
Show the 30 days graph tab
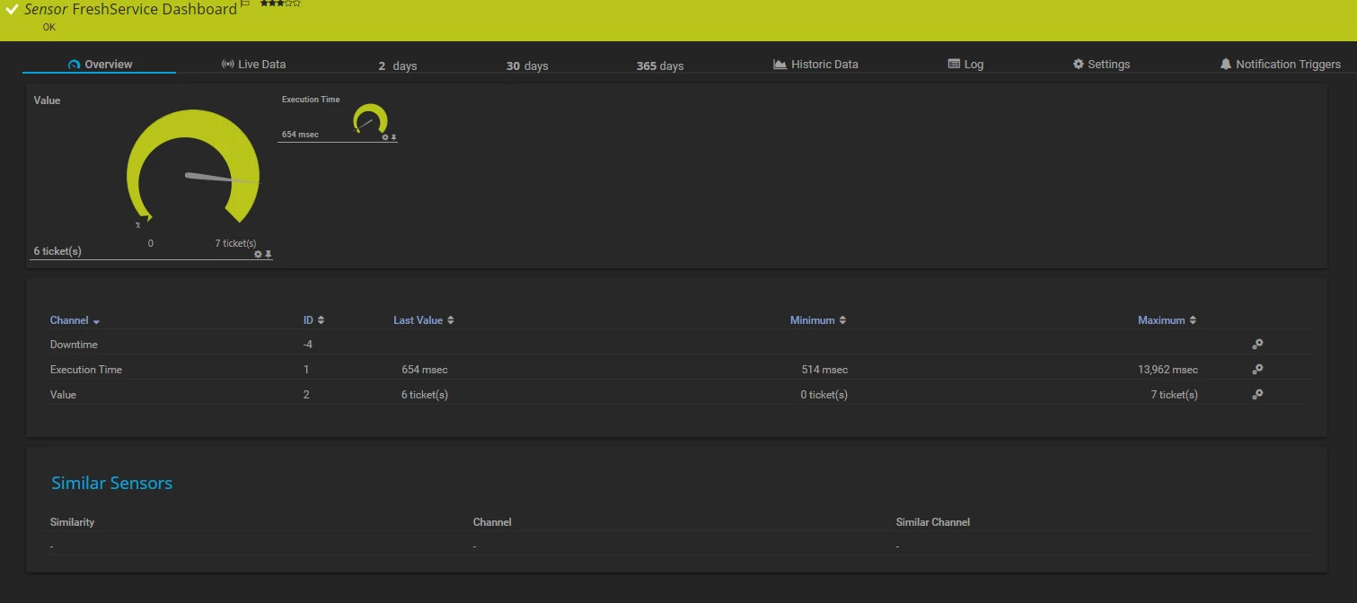coord(527,66)
